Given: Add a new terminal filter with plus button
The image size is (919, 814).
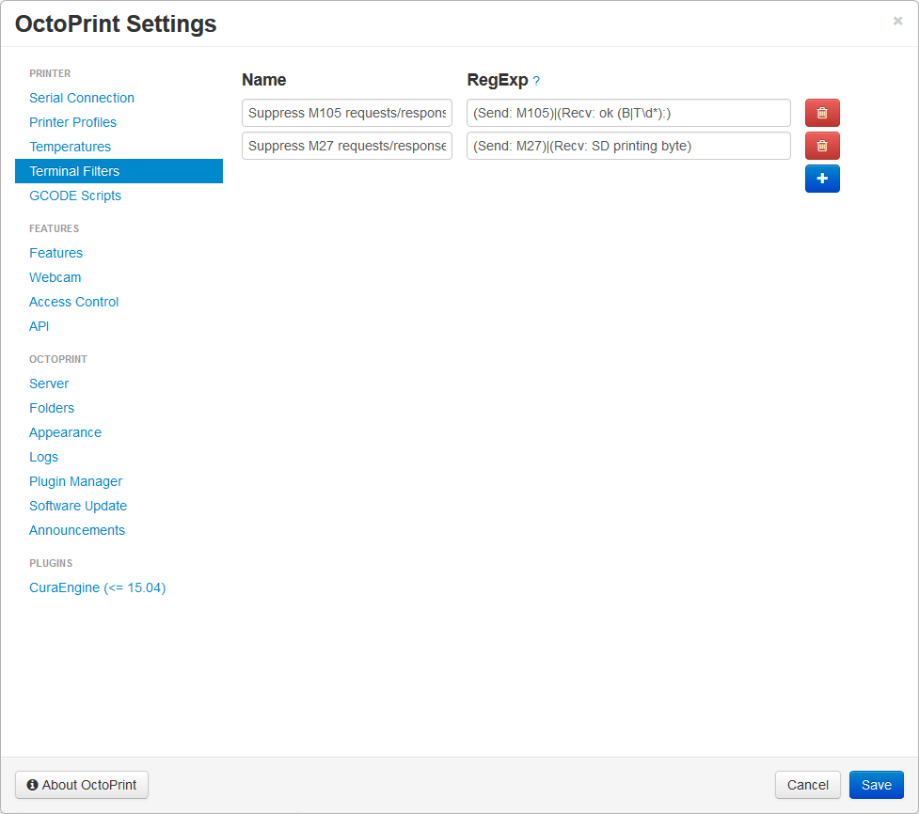Looking at the screenshot, I should tap(822, 179).
